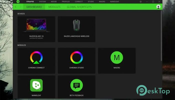The height and width of the screenshot is (100, 175).
Task: Go forward with the right arrow
Action: [x=20, y=7]
